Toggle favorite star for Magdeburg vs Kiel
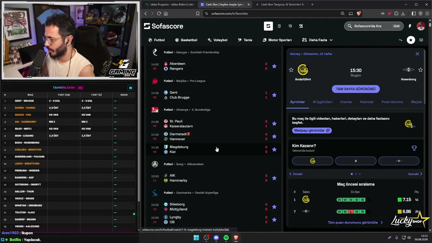Image resolution: width=432 pixels, height=243 pixels. [274, 149]
